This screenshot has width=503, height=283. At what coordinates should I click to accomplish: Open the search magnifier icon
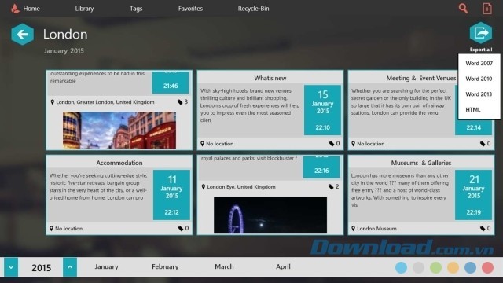point(463,9)
